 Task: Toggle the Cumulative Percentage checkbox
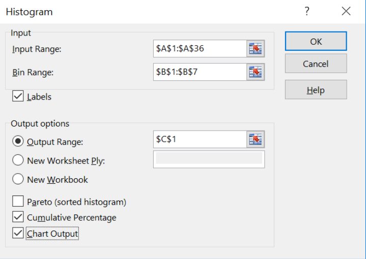18,217
